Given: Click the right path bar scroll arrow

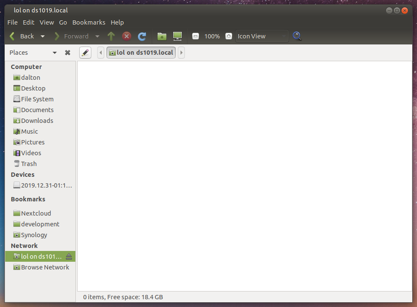Looking at the screenshot, I should (x=181, y=53).
